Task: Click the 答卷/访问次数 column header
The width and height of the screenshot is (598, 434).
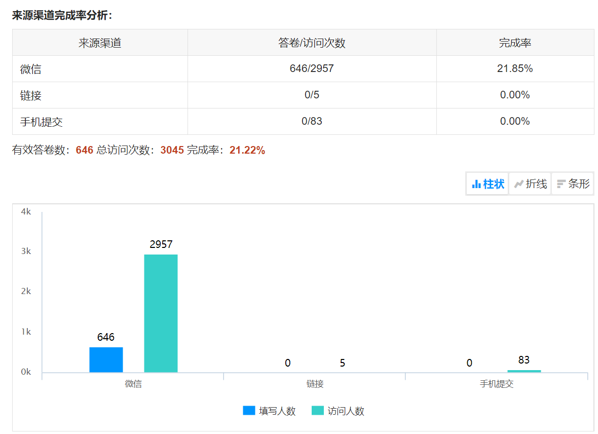Action: click(312, 43)
